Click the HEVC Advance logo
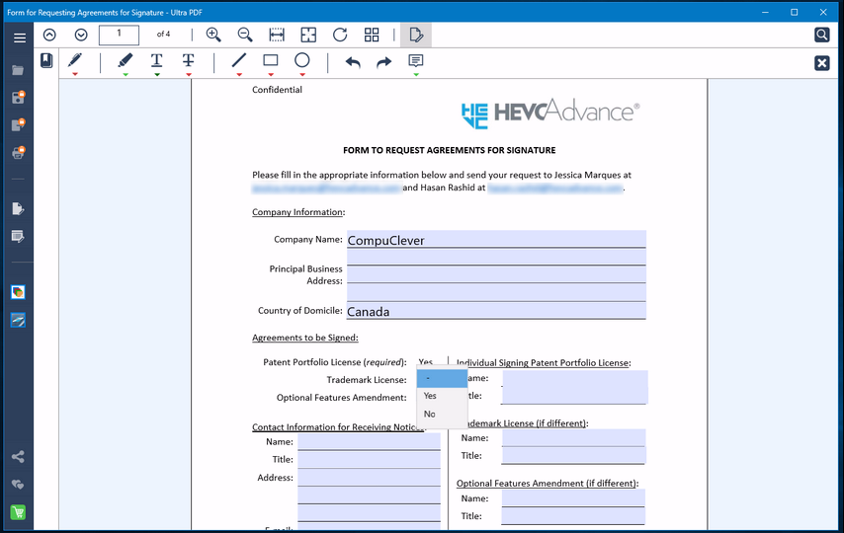Screen dimensions: 844x533 click(x=550, y=113)
